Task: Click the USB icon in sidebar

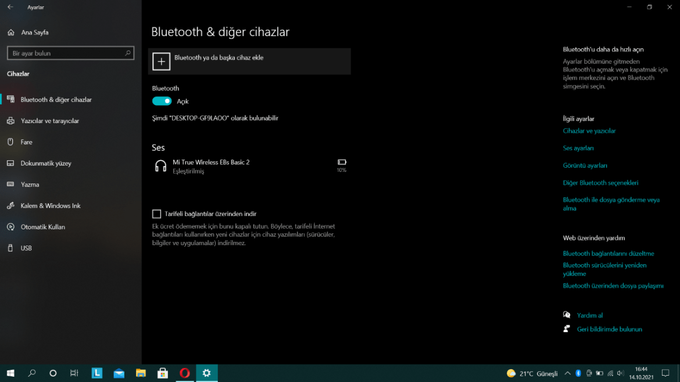Action: point(10,248)
